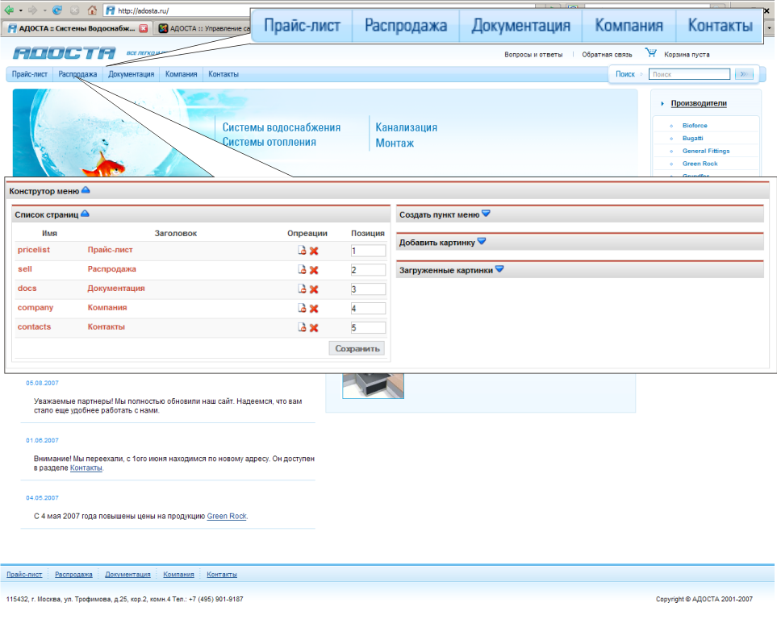Image resolution: width=777 pixels, height=619 pixels.
Task: Click the Поиск search input field
Action: tap(689, 74)
